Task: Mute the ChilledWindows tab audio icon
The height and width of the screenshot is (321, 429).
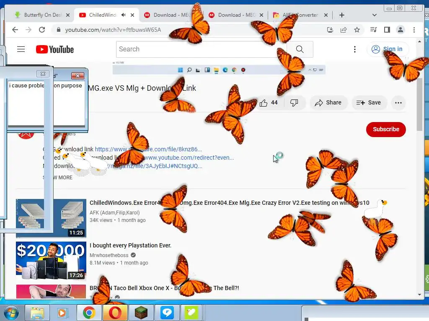Action: 124,15
